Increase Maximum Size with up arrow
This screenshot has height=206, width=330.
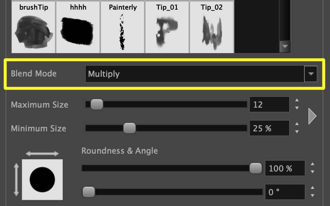(x=297, y=100)
